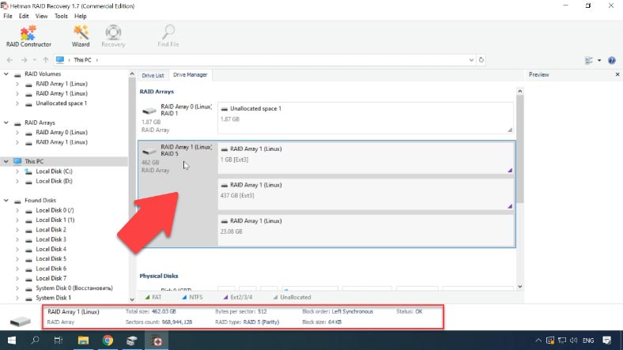Select the Unallocated space 1 1.87 GB partition
623x350 pixels.
click(x=365, y=118)
